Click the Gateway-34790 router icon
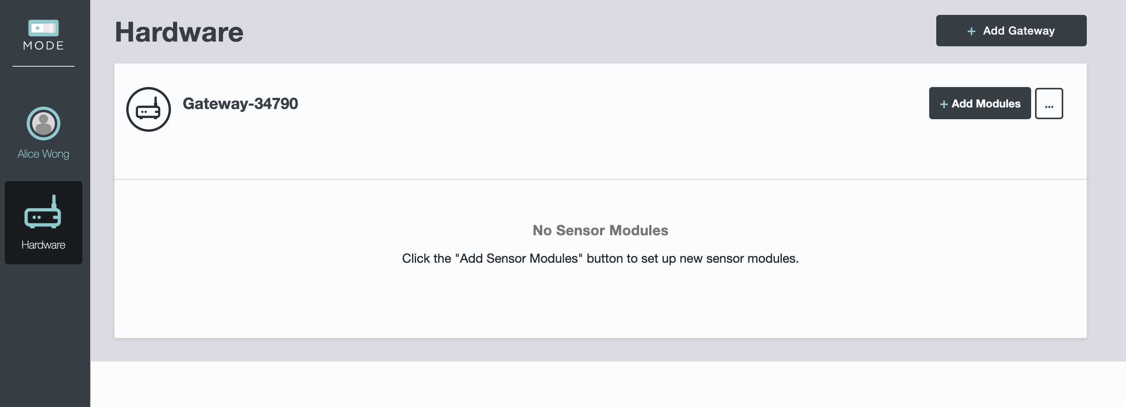1126x407 pixels. tap(149, 109)
